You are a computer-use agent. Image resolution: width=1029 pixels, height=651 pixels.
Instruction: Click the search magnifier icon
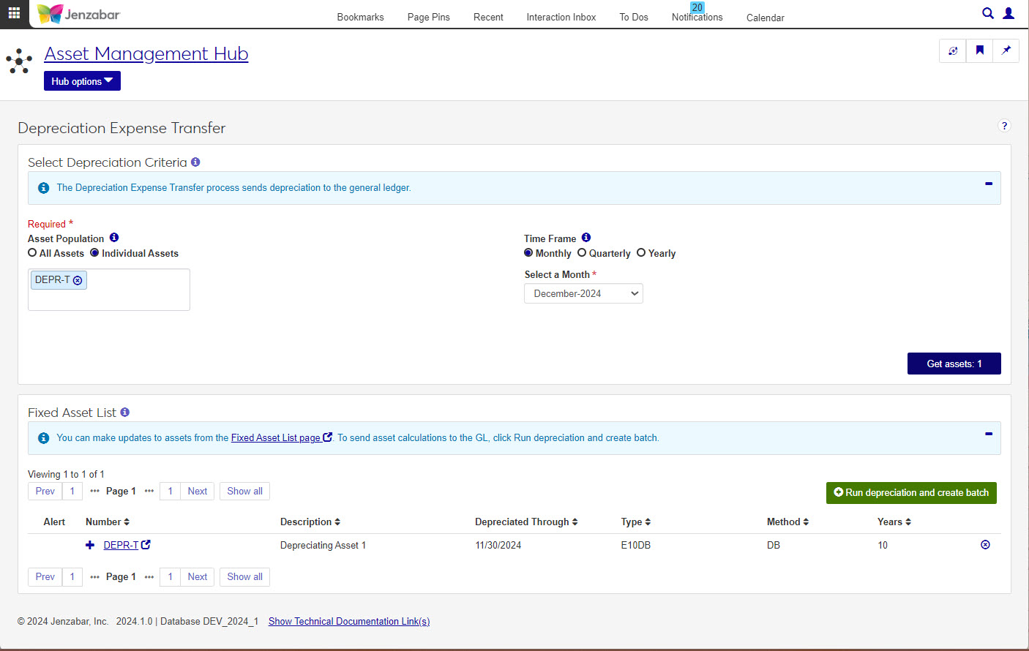[987, 13]
